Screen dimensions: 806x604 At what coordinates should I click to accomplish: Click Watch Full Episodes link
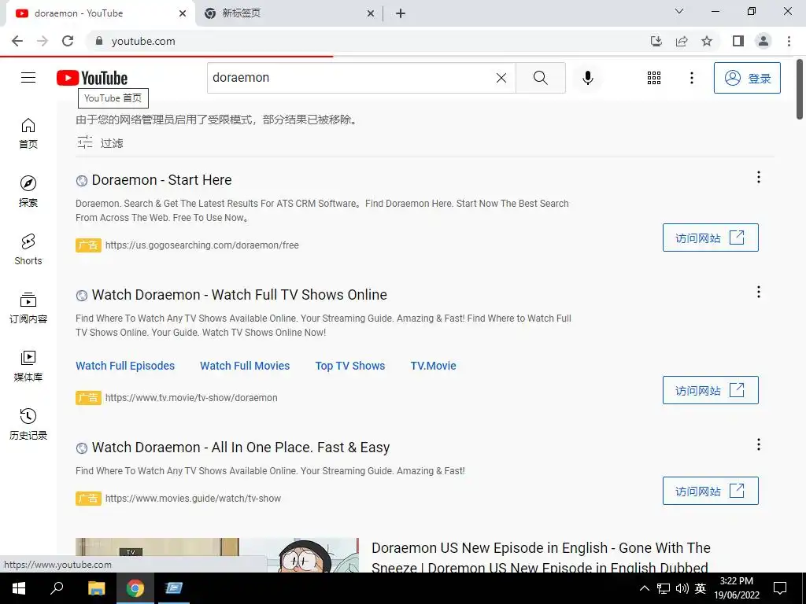click(125, 366)
